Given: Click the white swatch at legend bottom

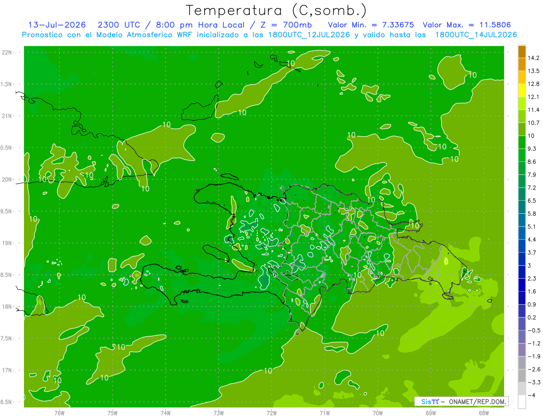Looking at the screenshot, I should click(522, 402).
